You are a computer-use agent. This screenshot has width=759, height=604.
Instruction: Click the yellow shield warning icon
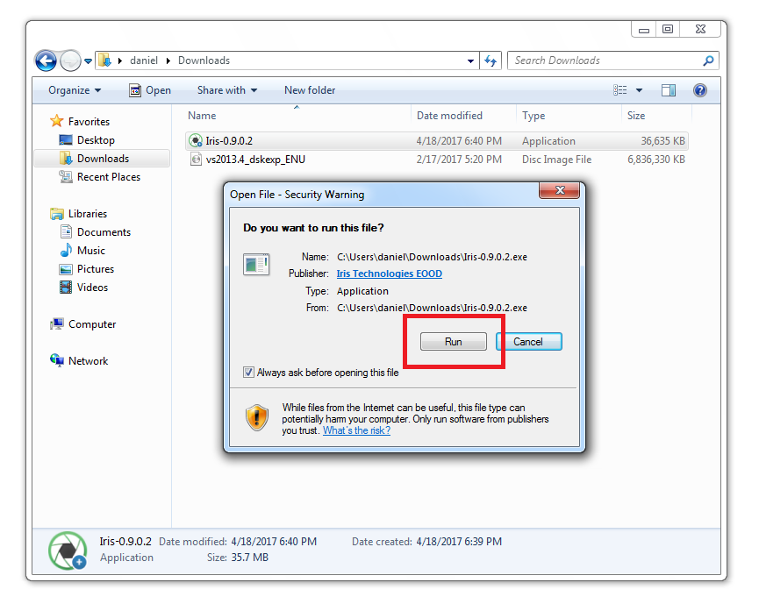coord(257,418)
